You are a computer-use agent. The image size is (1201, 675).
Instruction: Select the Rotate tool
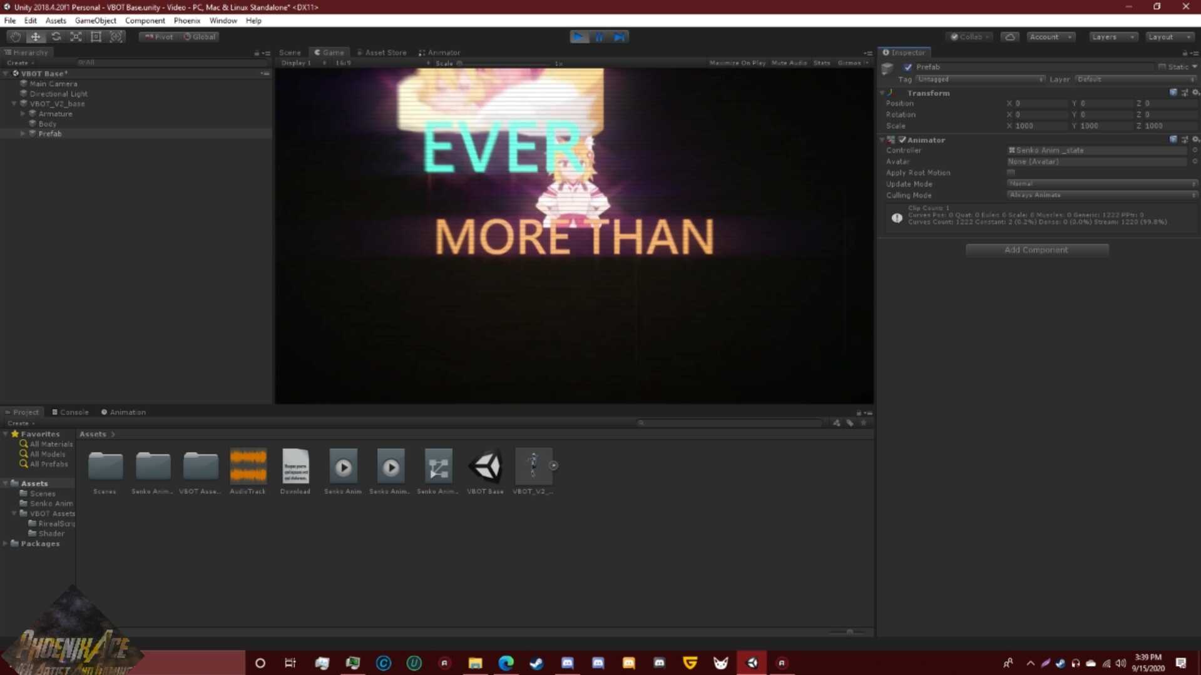coord(56,37)
